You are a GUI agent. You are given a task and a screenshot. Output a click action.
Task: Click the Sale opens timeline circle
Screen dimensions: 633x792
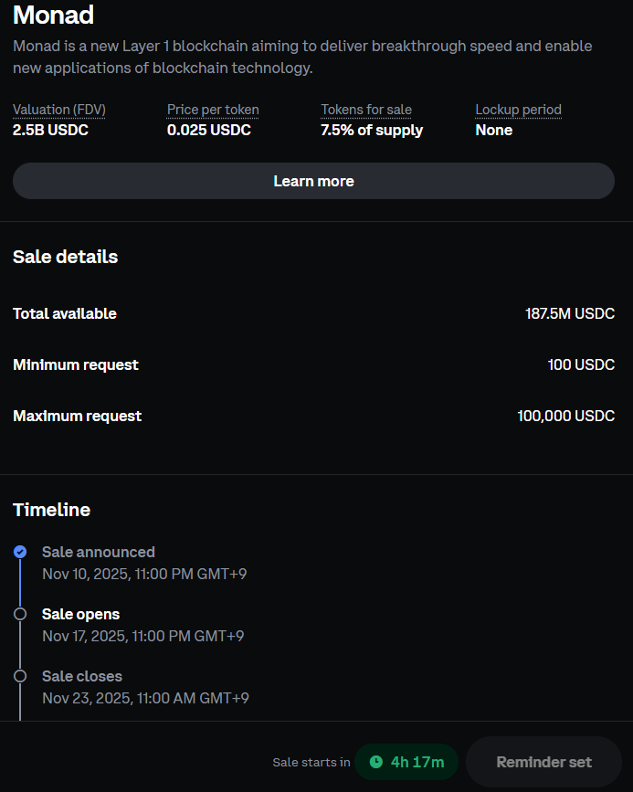(x=20, y=614)
